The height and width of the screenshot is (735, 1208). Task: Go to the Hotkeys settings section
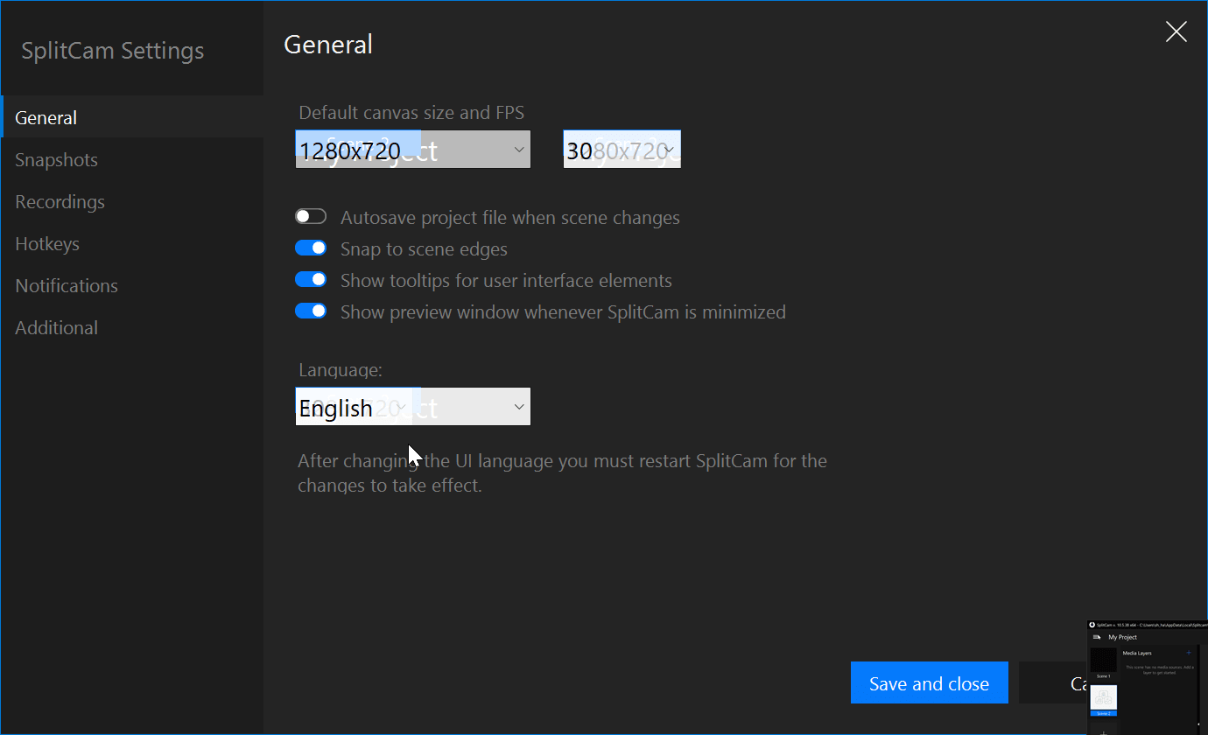tap(47, 243)
